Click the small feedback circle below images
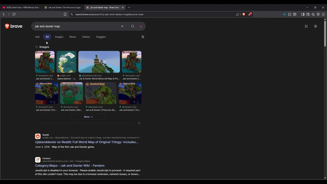This screenshot has height=184, width=327. 139,123
